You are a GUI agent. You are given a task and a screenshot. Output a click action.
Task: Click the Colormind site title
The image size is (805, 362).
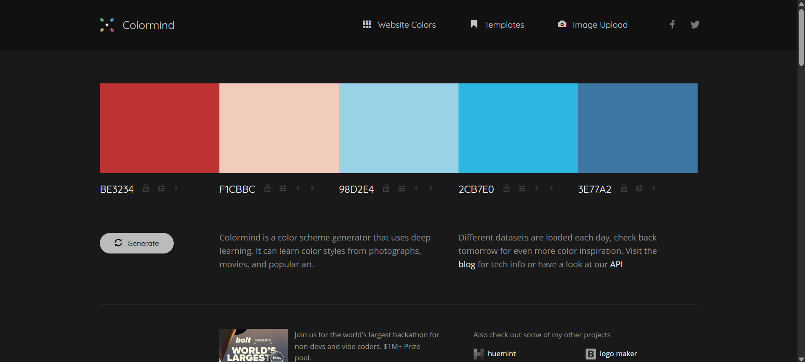point(148,25)
